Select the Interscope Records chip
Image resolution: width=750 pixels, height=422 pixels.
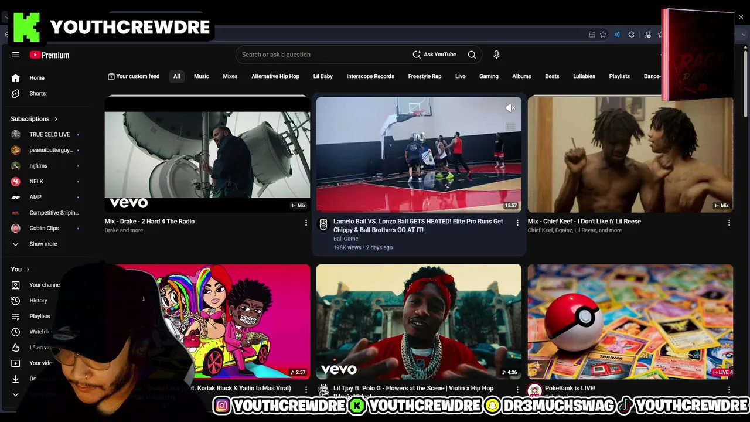point(370,76)
